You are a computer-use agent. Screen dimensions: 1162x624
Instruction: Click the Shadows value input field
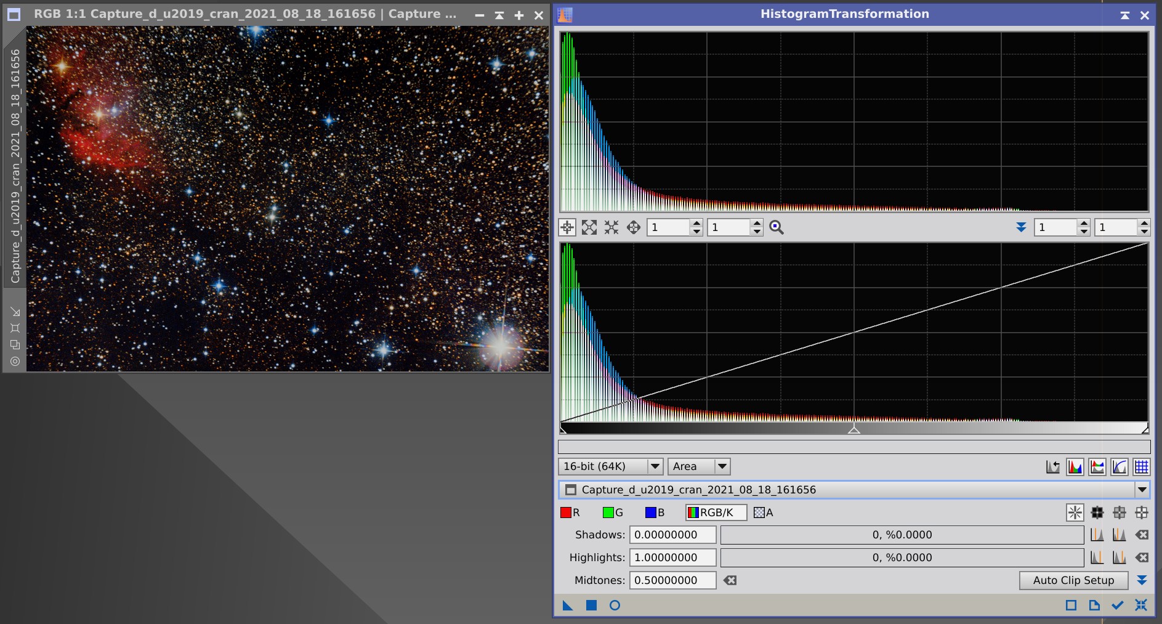coord(672,535)
